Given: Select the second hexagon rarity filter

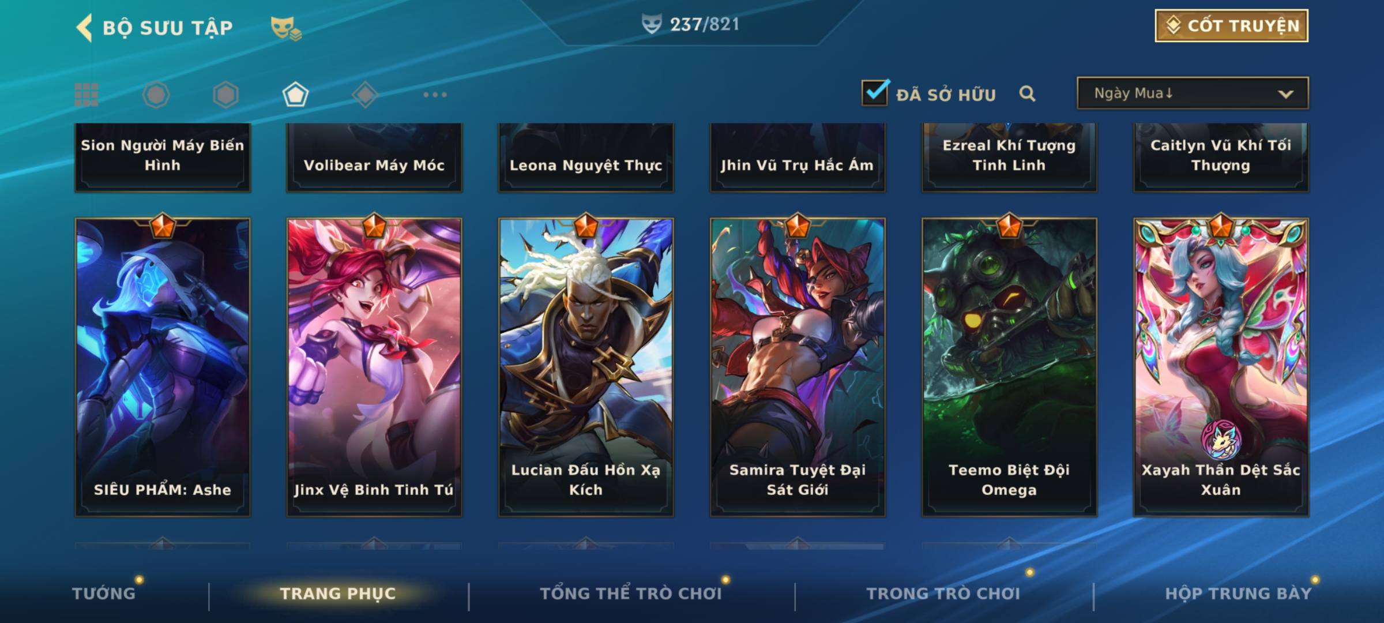Looking at the screenshot, I should point(225,95).
